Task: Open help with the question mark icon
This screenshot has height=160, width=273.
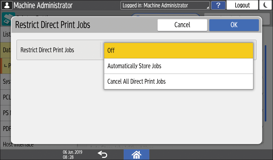Action: [218, 5]
